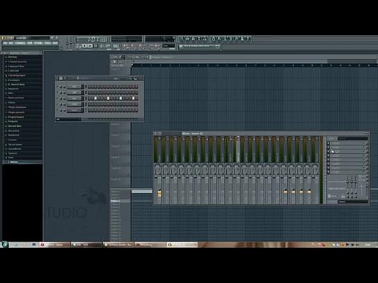Viewport: 378px width, 283px height.
Task: Click second channel name button in step sequencer
Action: [x=75, y=93]
